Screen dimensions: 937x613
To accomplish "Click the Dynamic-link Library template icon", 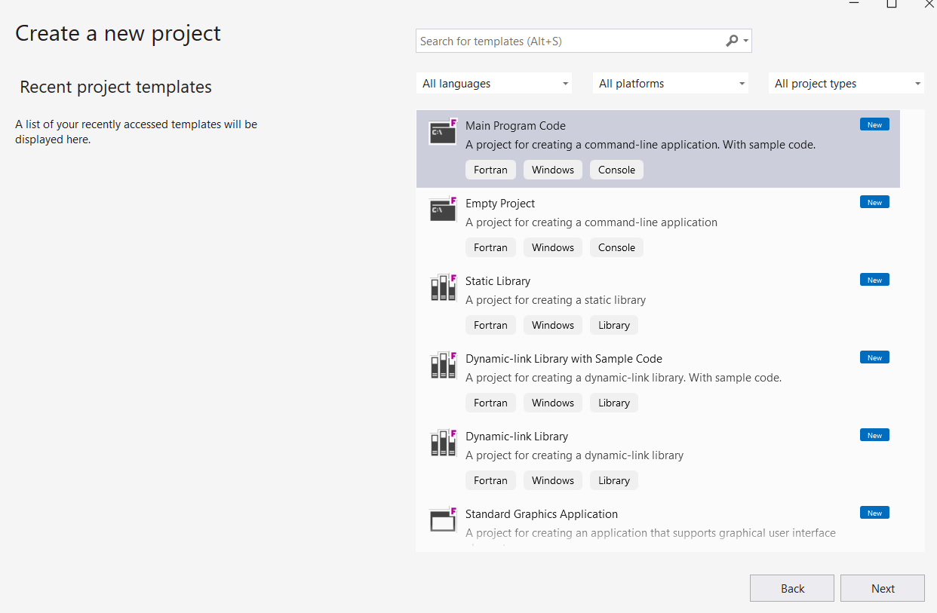I will pyautogui.click(x=444, y=443).
